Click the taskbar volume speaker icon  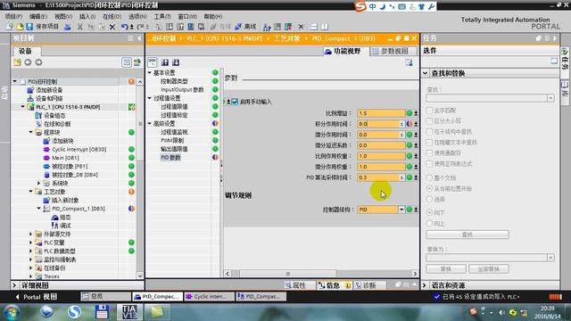pos(501,312)
